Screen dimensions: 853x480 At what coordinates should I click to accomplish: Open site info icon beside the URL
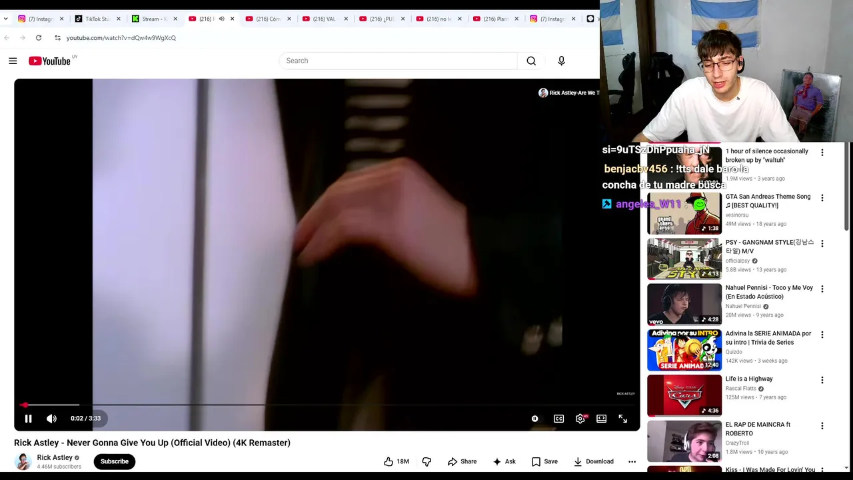pyautogui.click(x=57, y=38)
